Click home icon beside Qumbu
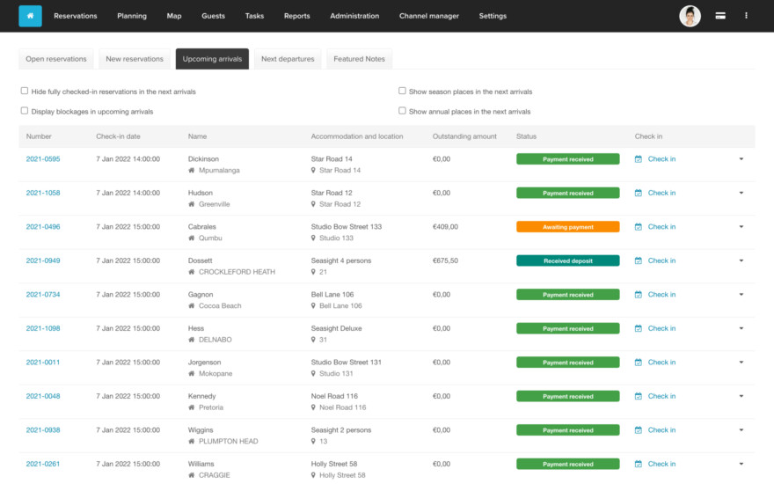This screenshot has width=774, height=484. tap(192, 238)
